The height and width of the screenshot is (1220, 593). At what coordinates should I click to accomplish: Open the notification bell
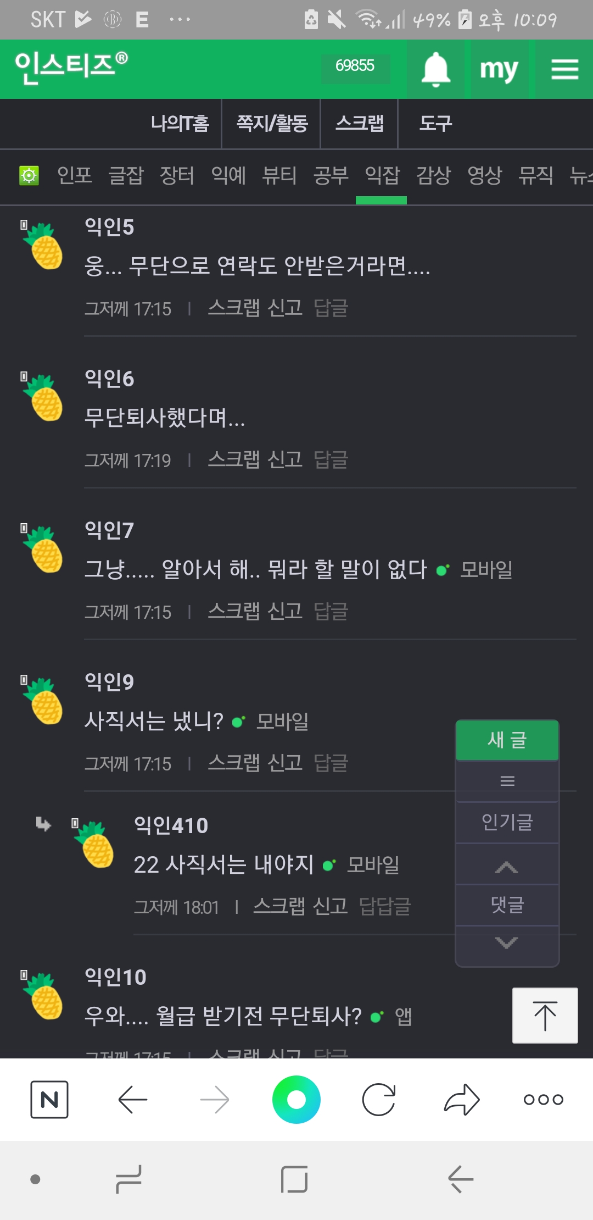tap(435, 69)
